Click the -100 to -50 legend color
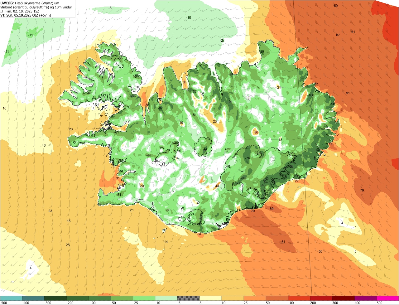This screenshot has height=305, width=399. (99, 298)
